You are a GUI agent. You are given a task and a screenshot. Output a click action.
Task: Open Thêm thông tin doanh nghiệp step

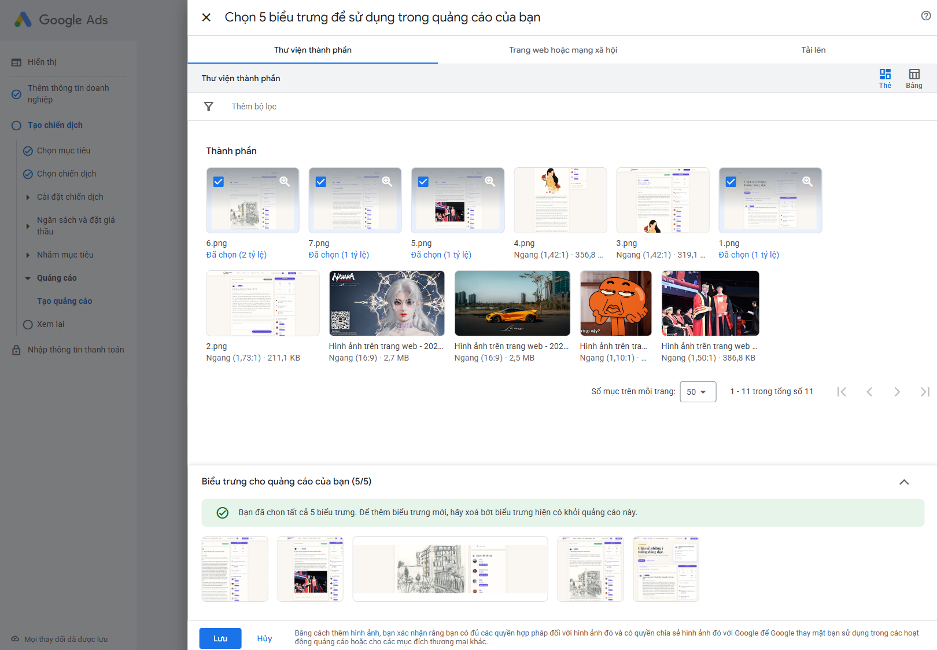(68, 94)
